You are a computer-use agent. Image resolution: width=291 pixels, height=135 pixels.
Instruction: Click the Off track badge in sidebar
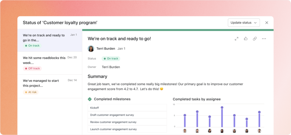point(32,68)
